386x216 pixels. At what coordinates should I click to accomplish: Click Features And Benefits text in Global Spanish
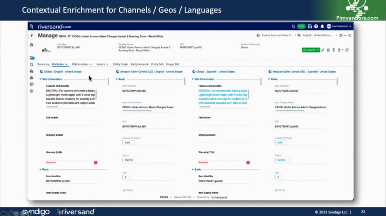[223, 97]
